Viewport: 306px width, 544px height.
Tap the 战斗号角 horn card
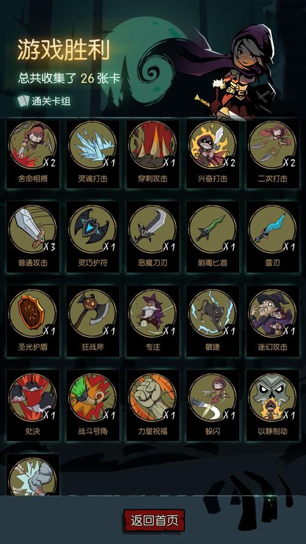click(x=92, y=406)
